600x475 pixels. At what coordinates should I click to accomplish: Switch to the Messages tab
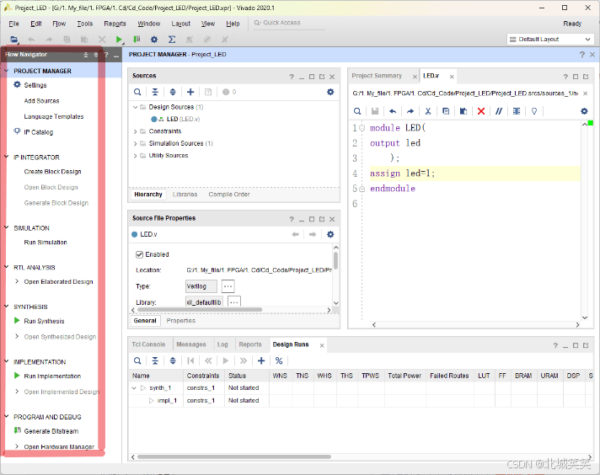191,344
